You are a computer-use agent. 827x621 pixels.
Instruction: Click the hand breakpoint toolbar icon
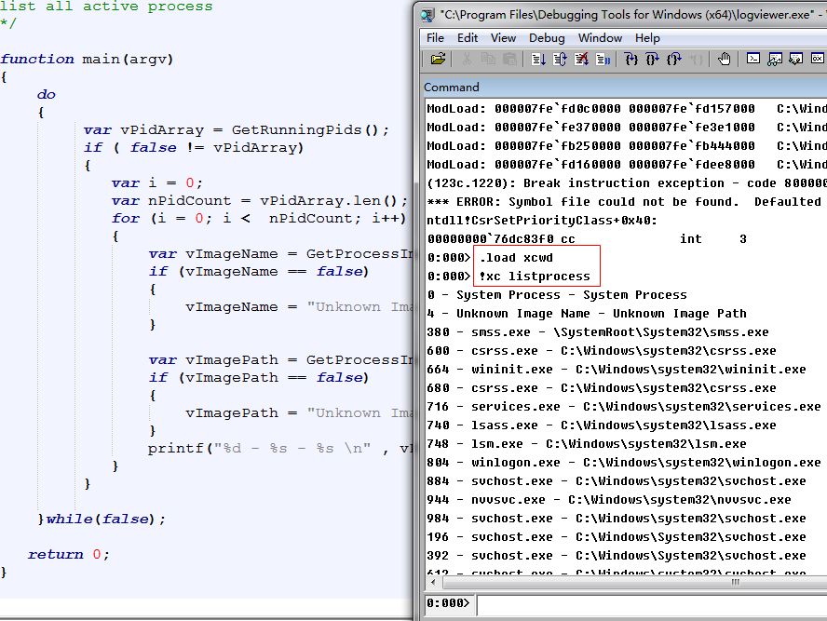[x=725, y=59]
